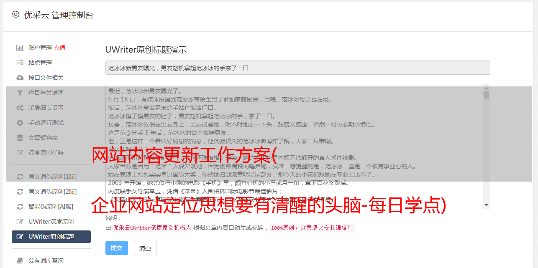Select the active UWriter原创标题 menu item
Screen dimensions: 538x268
(51, 237)
